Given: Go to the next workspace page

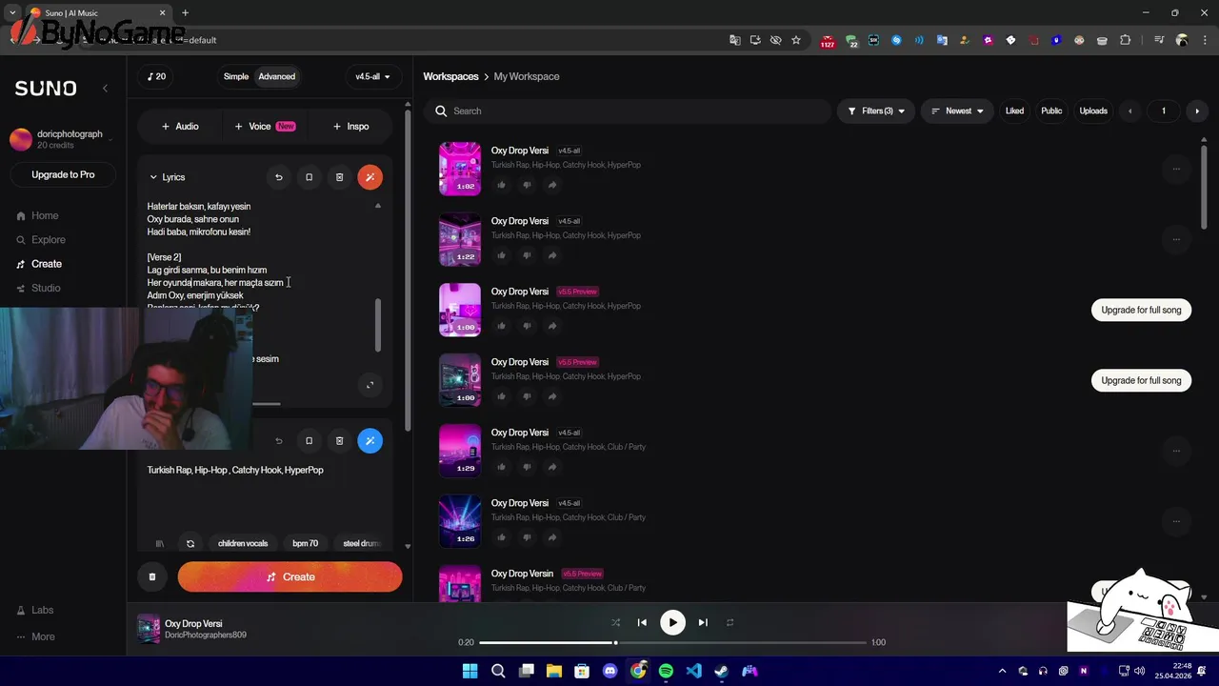Looking at the screenshot, I should (x=1197, y=111).
